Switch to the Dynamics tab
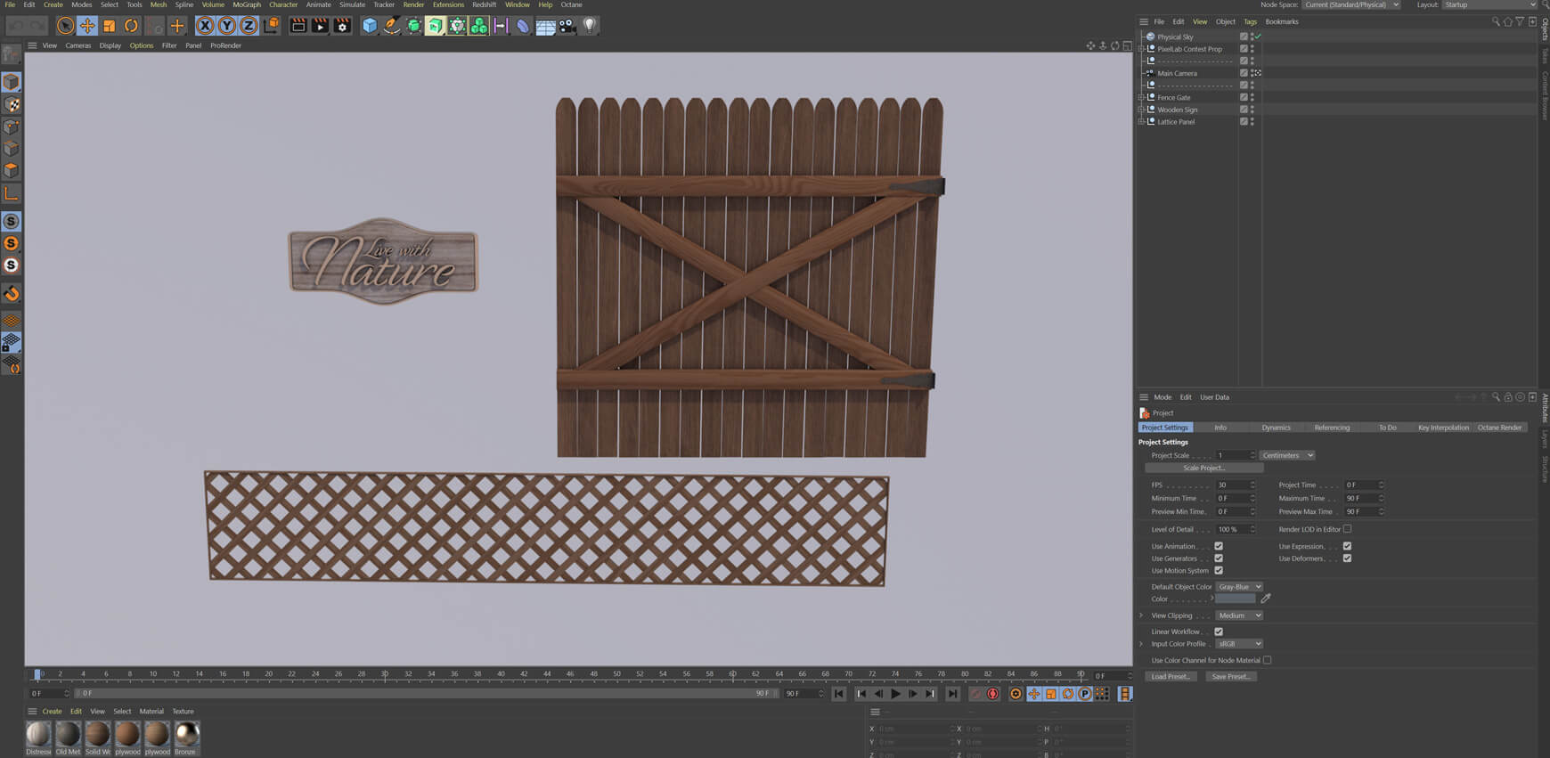This screenshot has width=1550, height=758. (x=1276, y=428)
